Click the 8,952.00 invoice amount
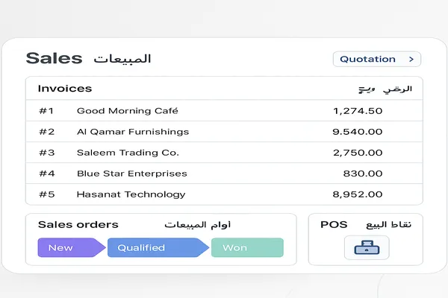This screenshot has width=448, height=298. coord(358,194)
